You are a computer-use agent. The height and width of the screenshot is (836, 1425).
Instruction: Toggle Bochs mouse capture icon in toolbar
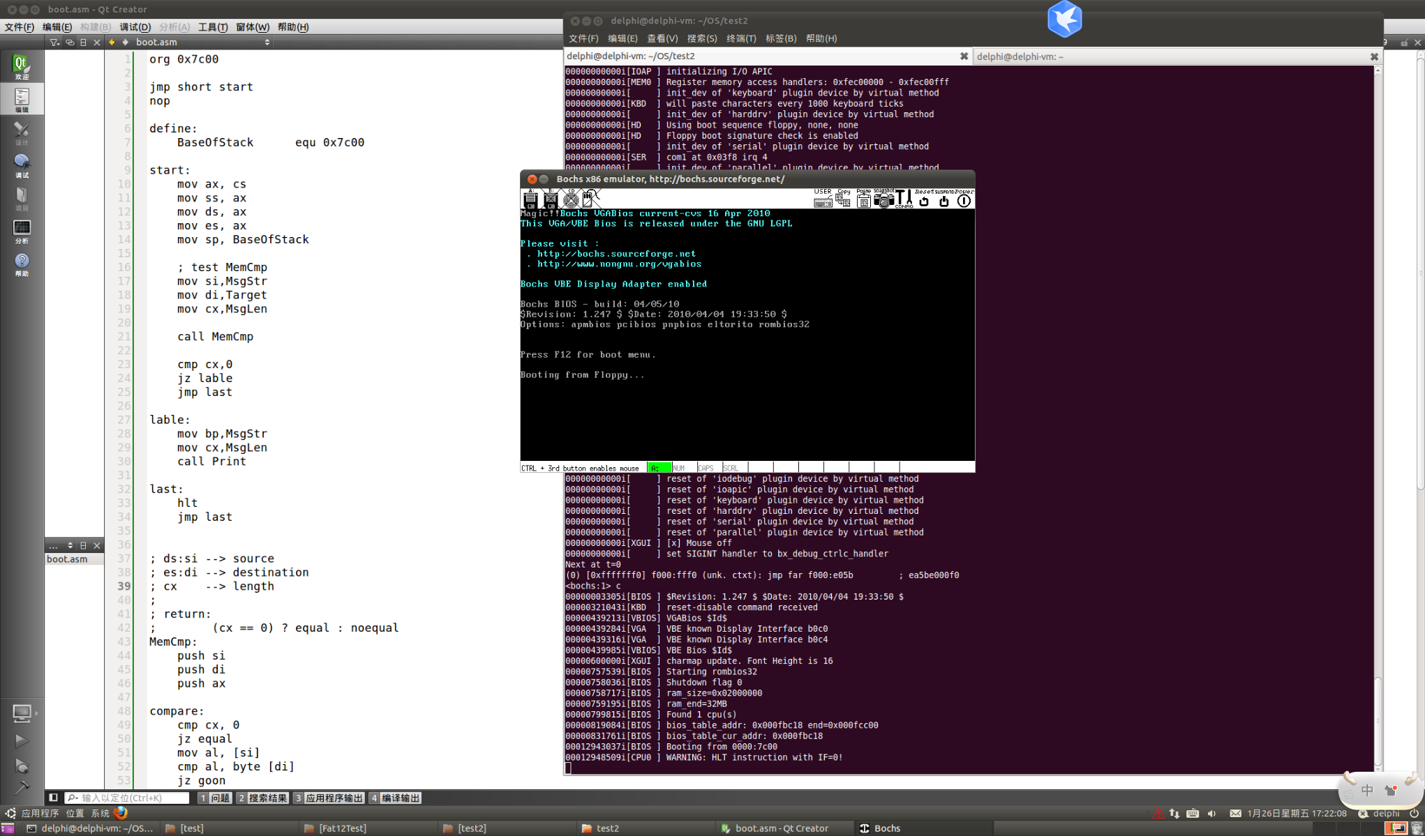(591, 199)
